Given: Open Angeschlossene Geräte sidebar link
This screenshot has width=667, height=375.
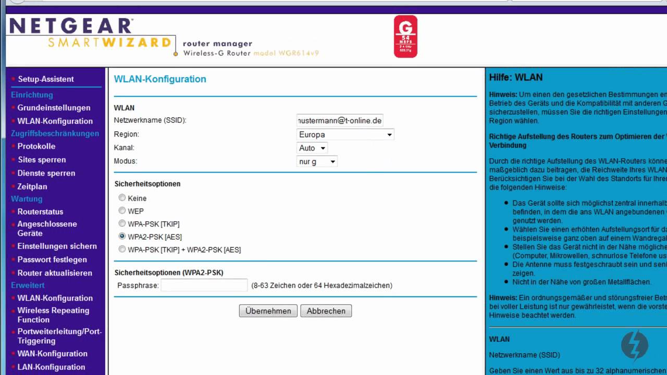Looking at the screenshot, I should 47,229.
